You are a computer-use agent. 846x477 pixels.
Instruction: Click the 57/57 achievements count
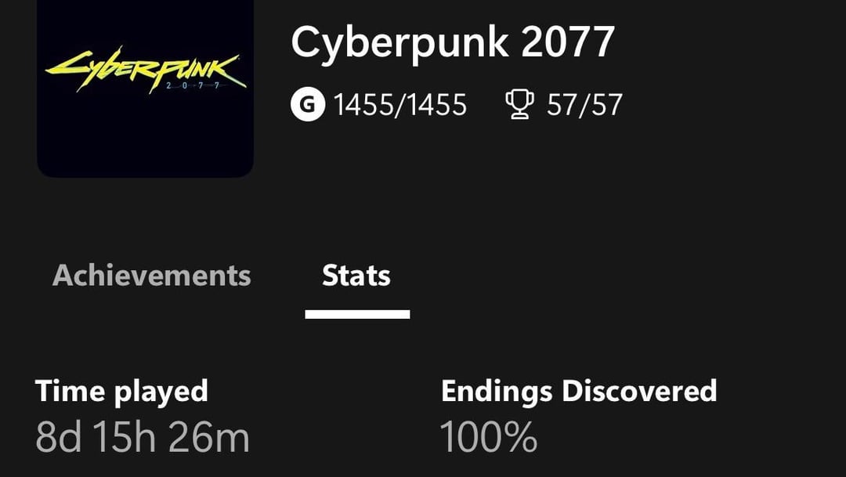coord(584,105)
